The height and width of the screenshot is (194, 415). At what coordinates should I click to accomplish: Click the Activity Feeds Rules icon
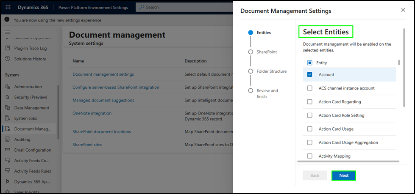coord(8,171)
